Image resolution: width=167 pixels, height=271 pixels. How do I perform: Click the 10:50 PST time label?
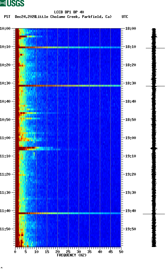(x=5, y=120)
